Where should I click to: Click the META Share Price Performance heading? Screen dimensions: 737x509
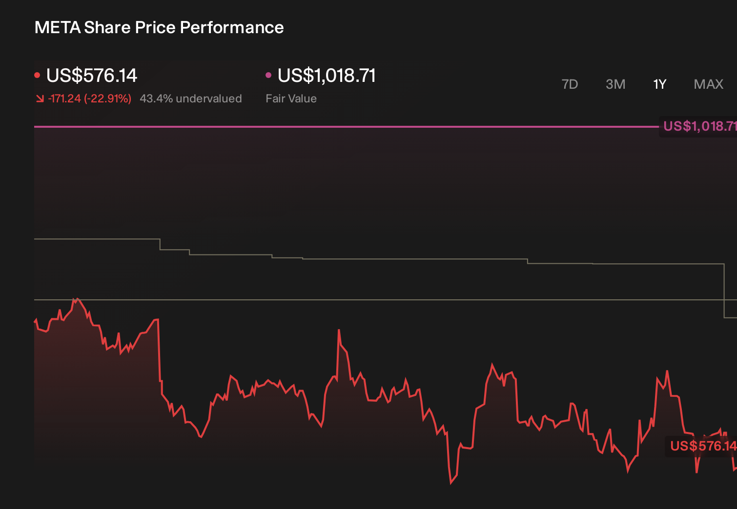(159, 27)
